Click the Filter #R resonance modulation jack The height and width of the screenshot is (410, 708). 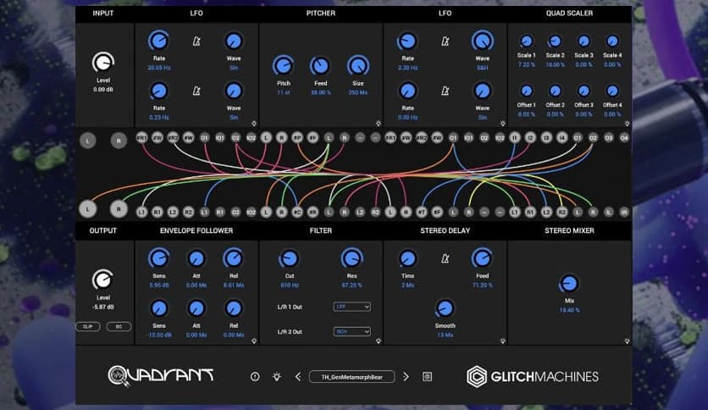coord(313,212)
